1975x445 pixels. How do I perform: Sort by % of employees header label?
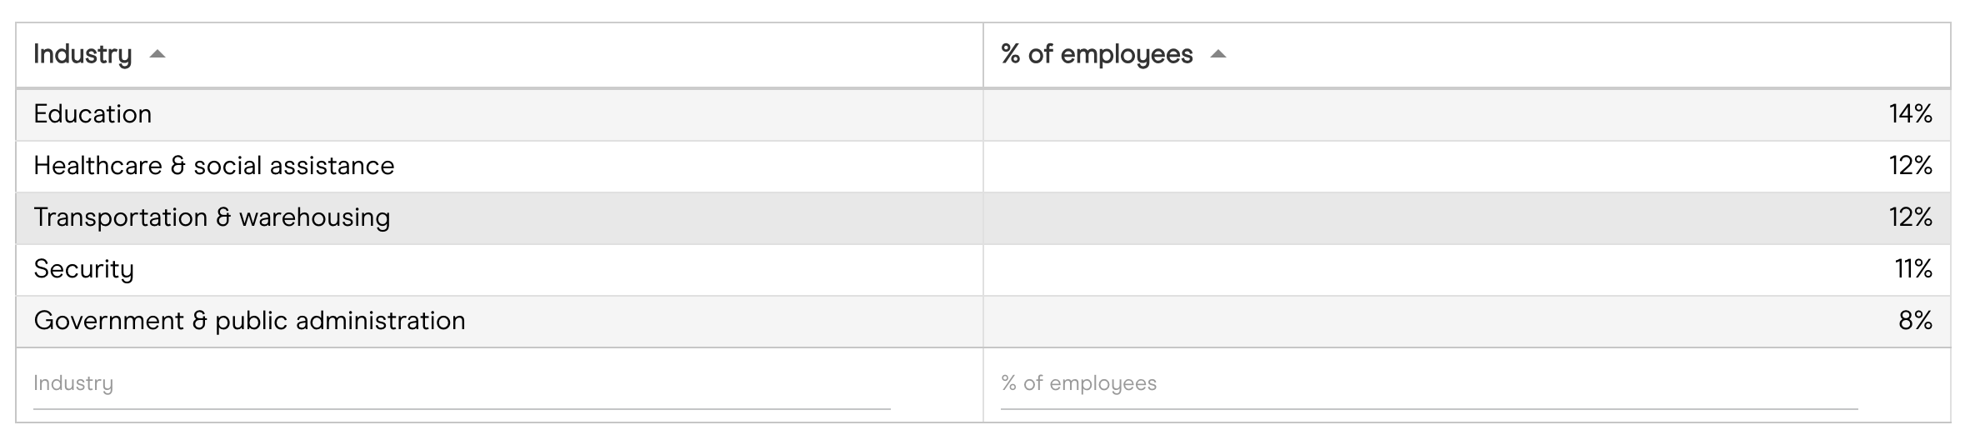[x=1097, y=55]
